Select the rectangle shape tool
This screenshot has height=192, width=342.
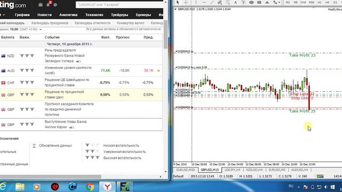(259, 2)
